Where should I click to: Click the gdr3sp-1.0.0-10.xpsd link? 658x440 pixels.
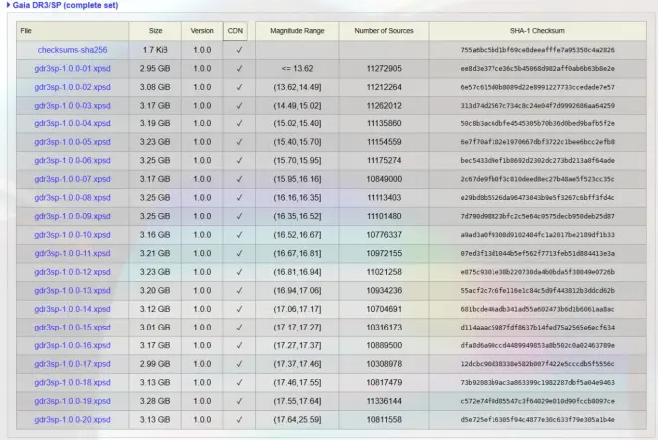[72, 235]
